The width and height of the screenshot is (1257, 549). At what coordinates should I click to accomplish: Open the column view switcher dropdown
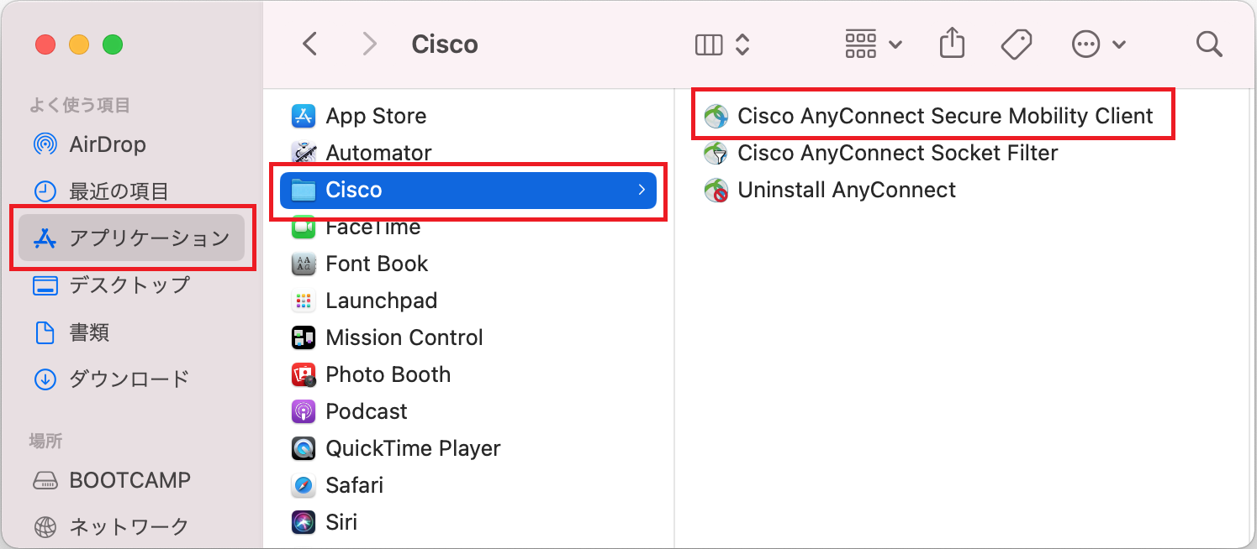(x=722, y=44)
